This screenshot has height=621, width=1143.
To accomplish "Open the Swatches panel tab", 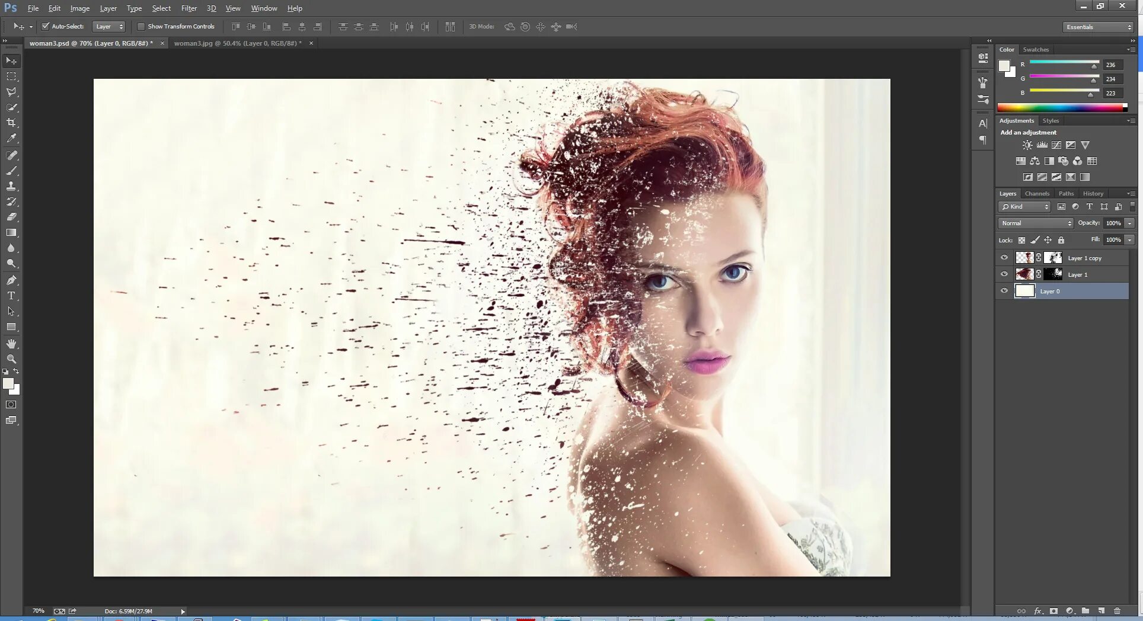I will pyautogui.click(x=1036, y=50).
